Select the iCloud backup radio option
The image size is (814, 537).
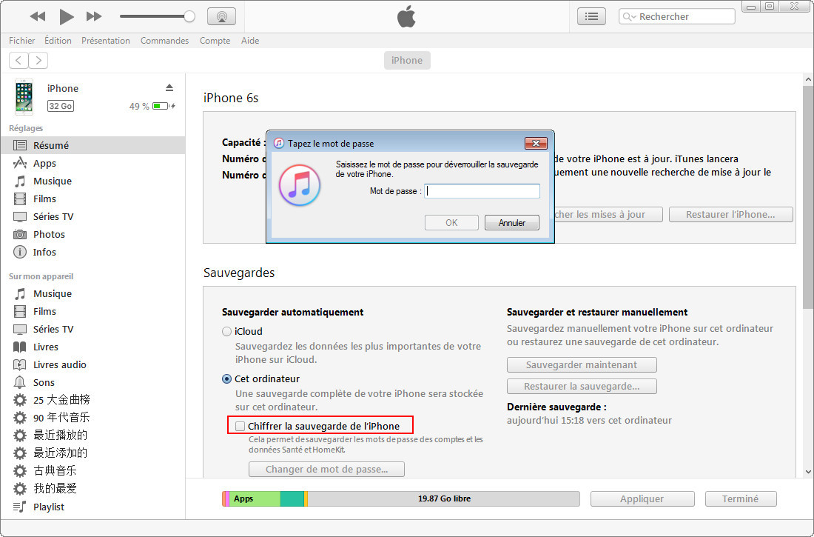point(226,331)
